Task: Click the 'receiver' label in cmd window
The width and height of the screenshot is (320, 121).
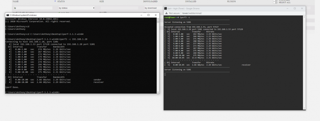Action: (x=99, y=82)
